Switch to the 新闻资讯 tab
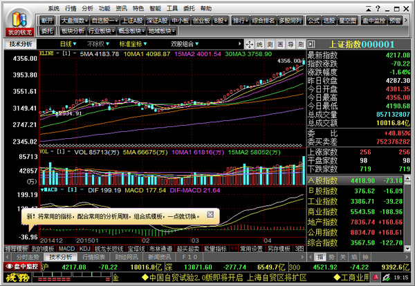The image size is (415, 286). pyautogui.click(x=159, y=257)
